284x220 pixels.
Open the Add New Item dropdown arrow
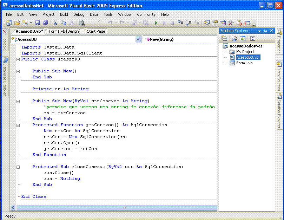coord(31,23)
